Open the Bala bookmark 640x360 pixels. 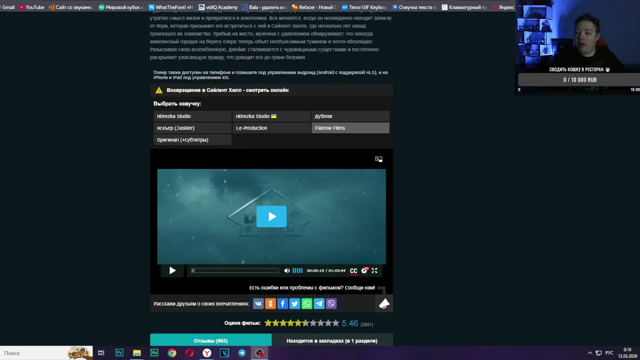click(x=264, y=7)
